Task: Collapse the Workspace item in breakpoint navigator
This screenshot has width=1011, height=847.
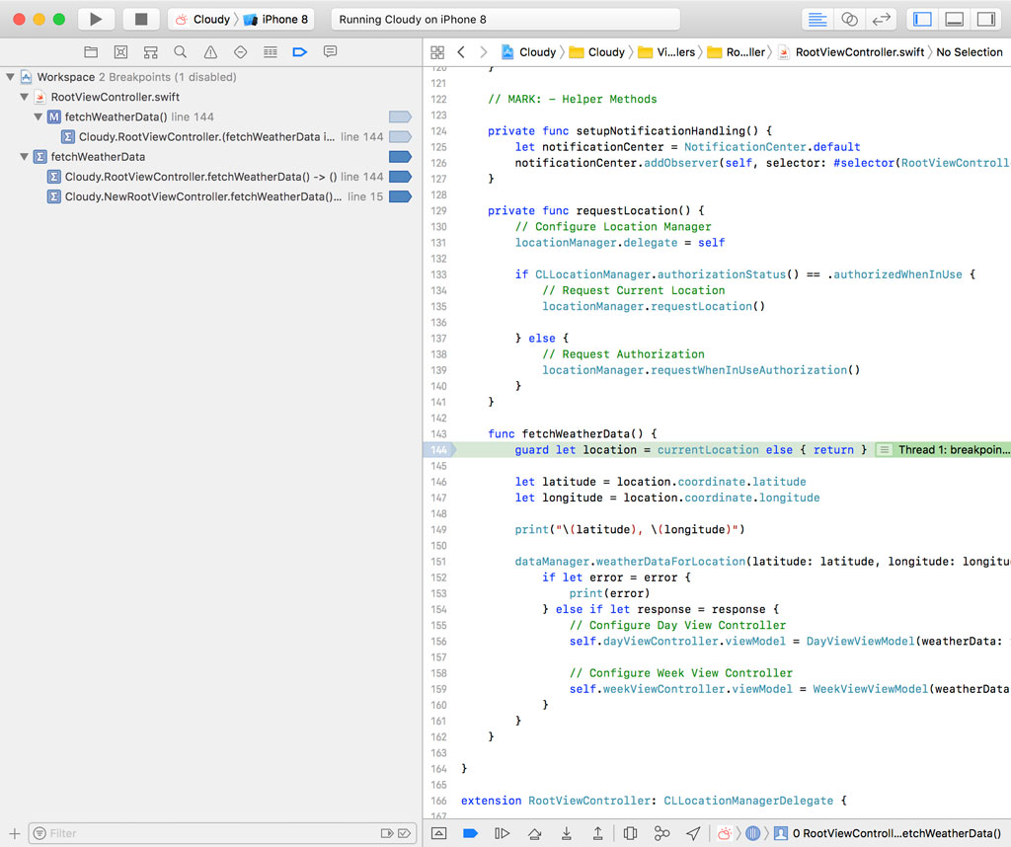Action: click(x=10, y=76)
